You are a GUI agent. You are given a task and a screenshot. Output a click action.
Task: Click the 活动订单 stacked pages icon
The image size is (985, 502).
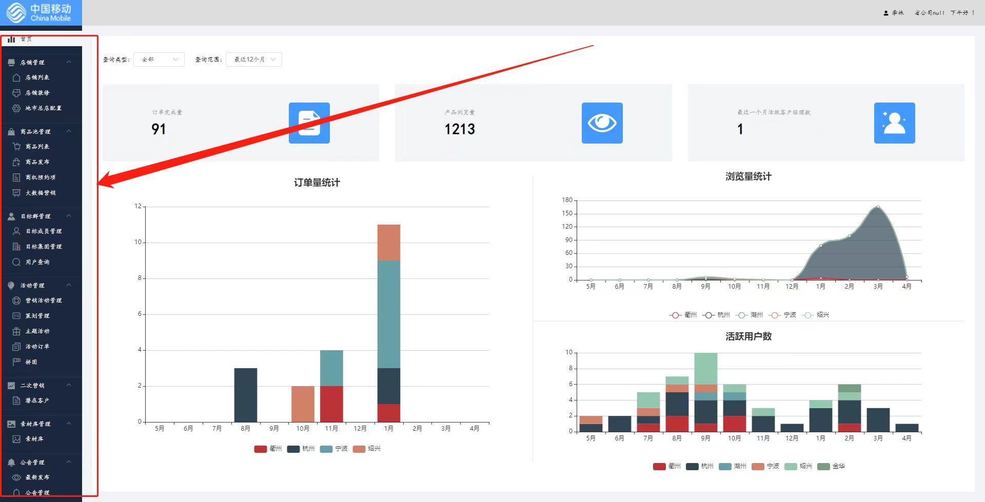(16, 347)
